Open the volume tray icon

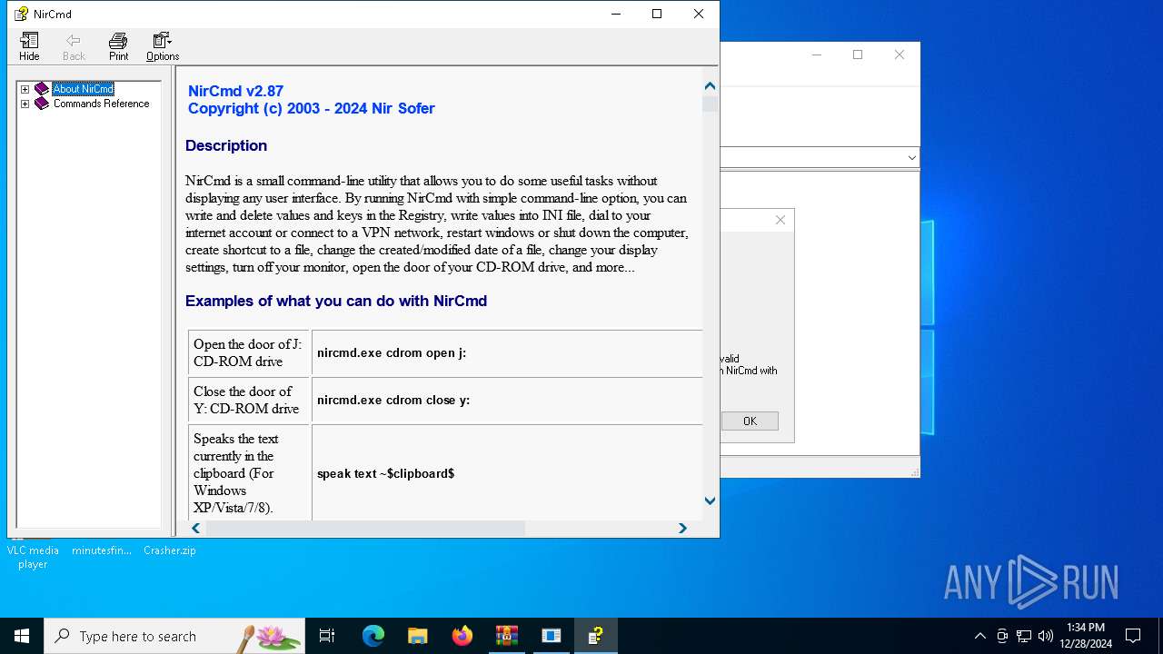click(x=1046, y=636)
